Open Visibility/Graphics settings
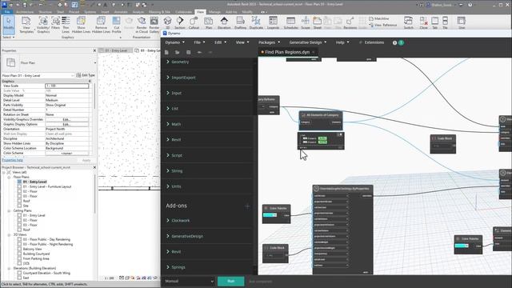The width and height of the screenshot is (512, 288). coord(43,24)
